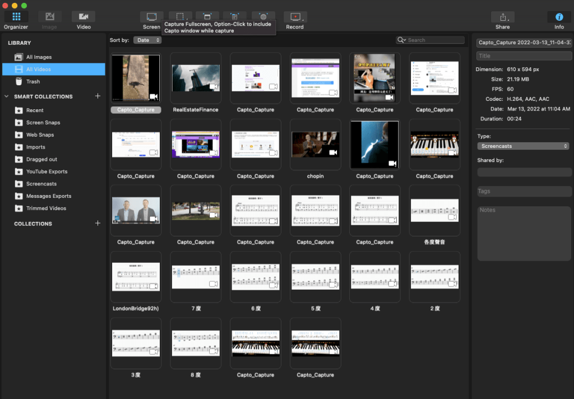This screenshot has height=399, width=574.
Task: Add a new collection with plus button
Action: (x=98, y=224)
